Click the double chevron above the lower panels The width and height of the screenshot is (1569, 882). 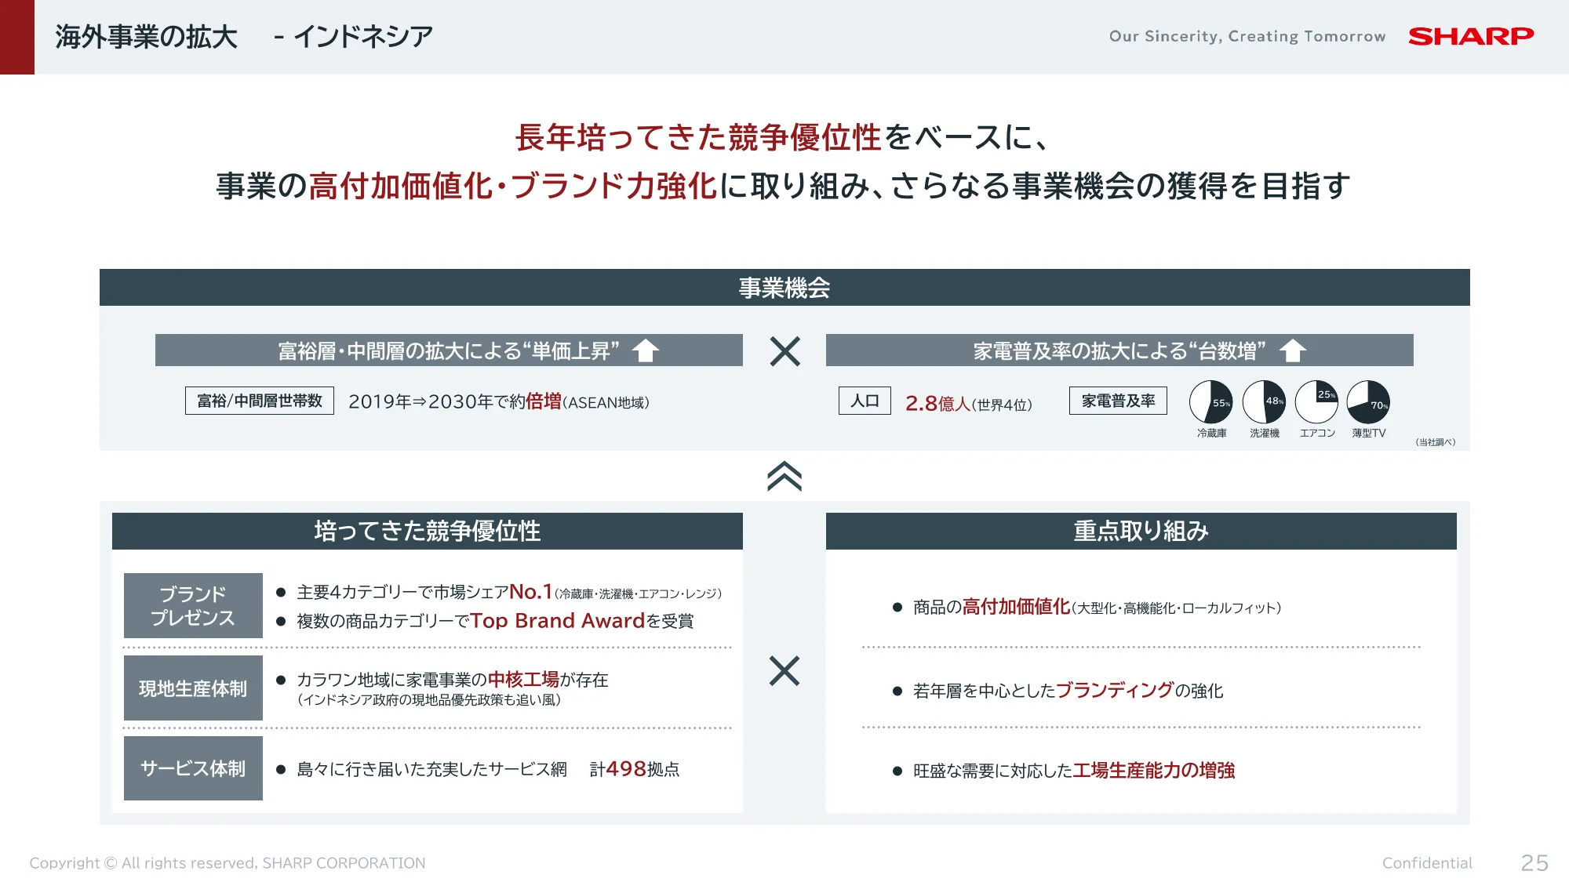click(784, 476)
